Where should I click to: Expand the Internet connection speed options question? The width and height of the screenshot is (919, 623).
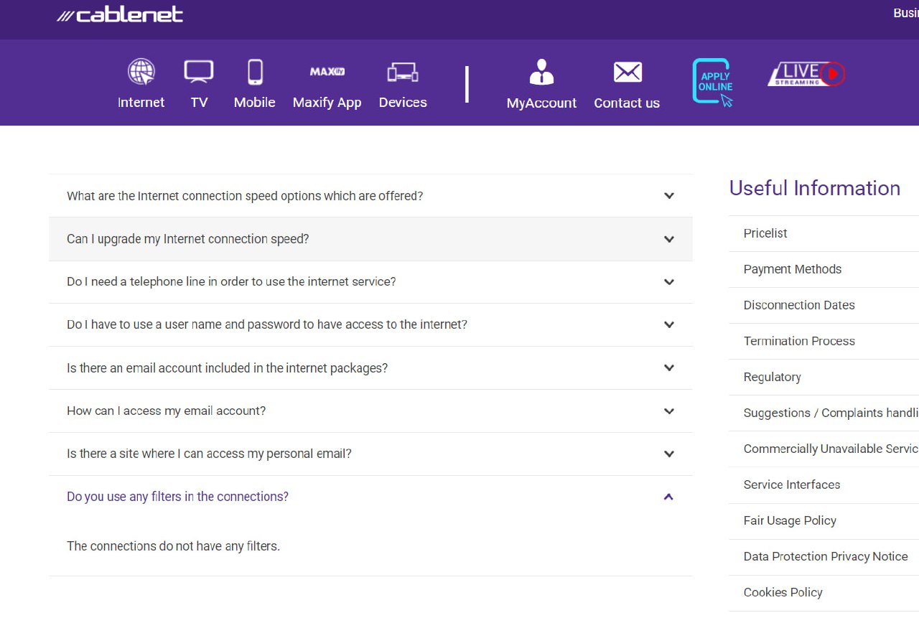[245, 196]
